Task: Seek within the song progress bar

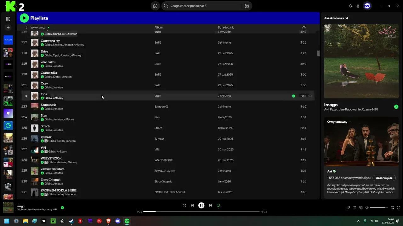Action: [201, 212]
